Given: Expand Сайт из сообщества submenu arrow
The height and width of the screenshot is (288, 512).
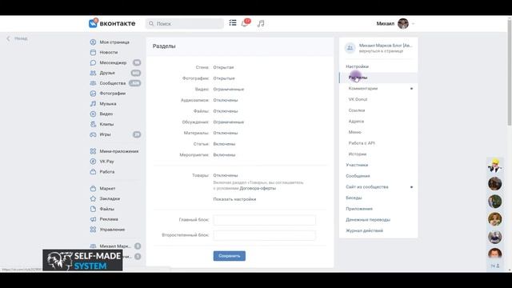Looking at the screenshot, I should [411, 187].
